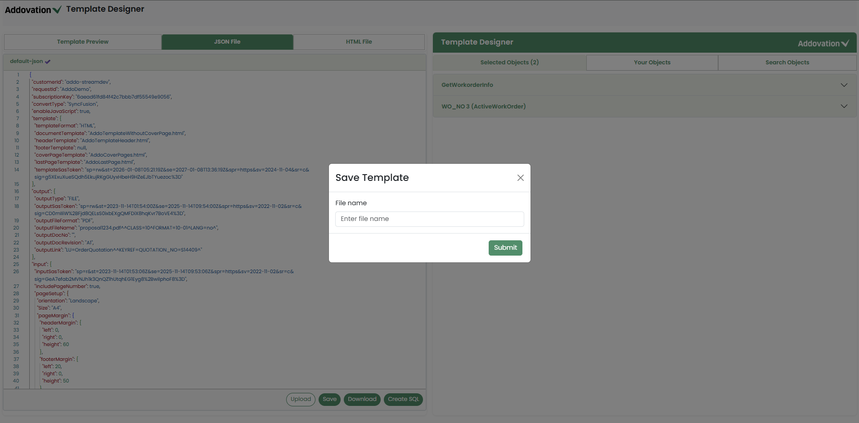Select the JSON File tab

tap(227, 42)
